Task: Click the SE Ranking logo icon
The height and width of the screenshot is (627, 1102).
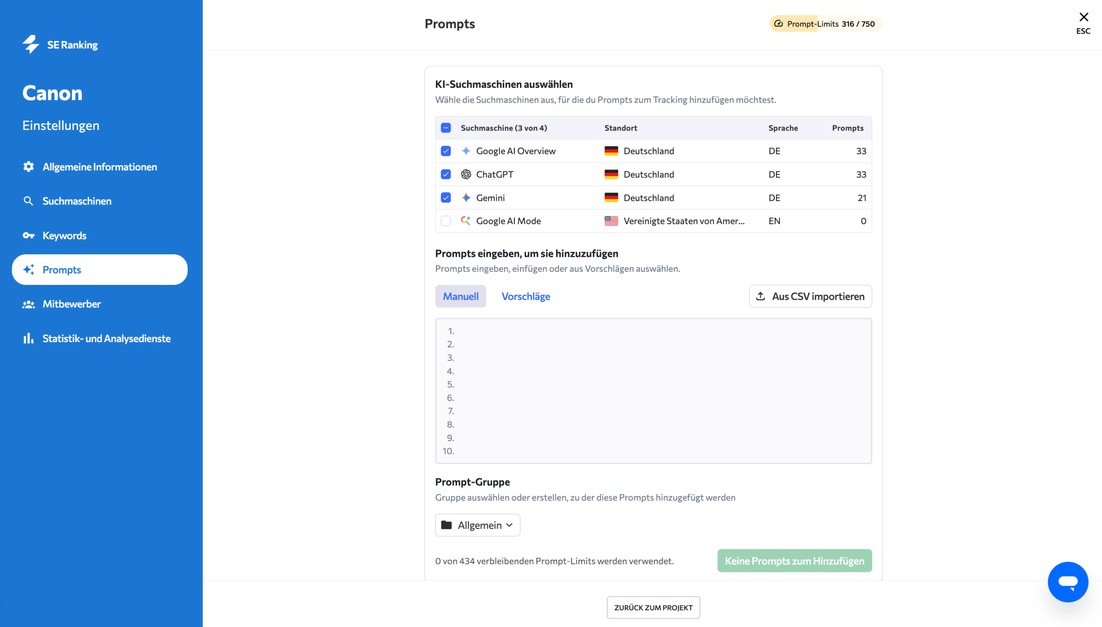Action: (31, 44)
